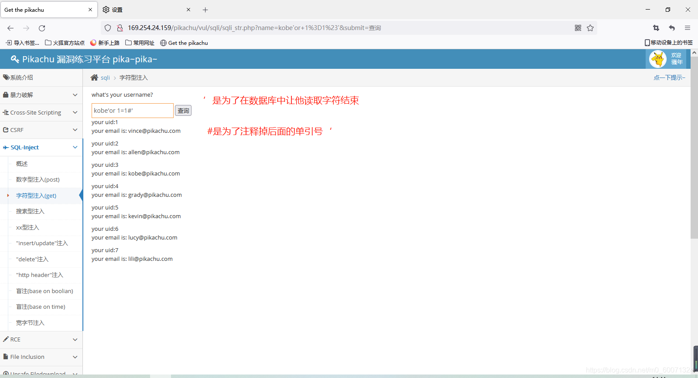The width and height of the screenshot is (698, 378).
Task: Open "http header"注入 menu item
Action: point(40,275)
